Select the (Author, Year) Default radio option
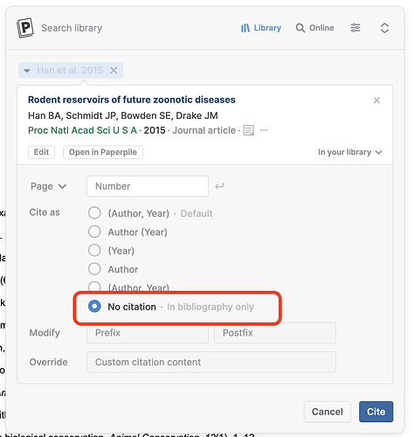 point(94,213)
